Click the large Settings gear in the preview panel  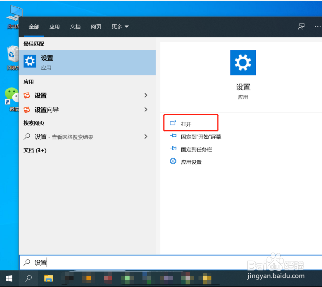point(243,63)
